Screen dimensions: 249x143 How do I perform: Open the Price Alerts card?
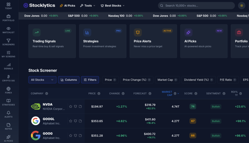coord(153,41)
